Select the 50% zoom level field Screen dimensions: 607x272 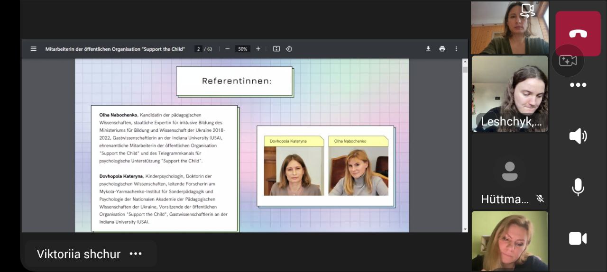[243, 49]
